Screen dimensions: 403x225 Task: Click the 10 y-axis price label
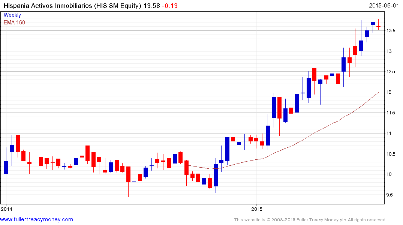click(389, 174)
